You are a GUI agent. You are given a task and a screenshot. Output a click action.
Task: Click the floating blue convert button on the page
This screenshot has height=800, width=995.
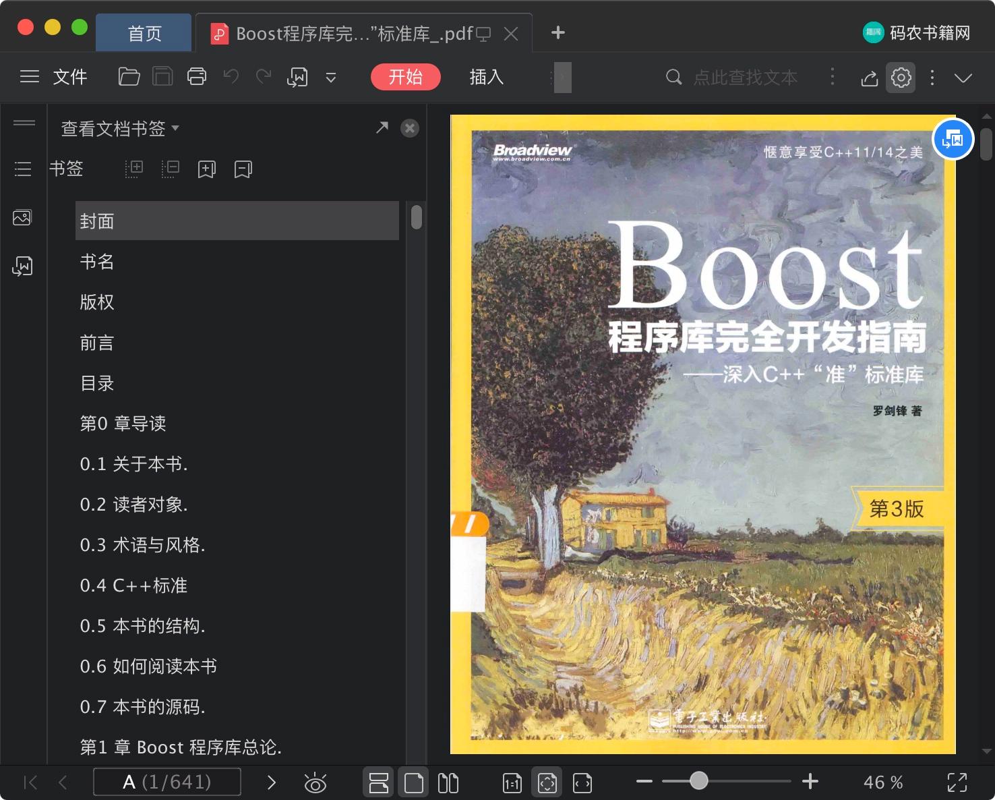pos(953,139)
